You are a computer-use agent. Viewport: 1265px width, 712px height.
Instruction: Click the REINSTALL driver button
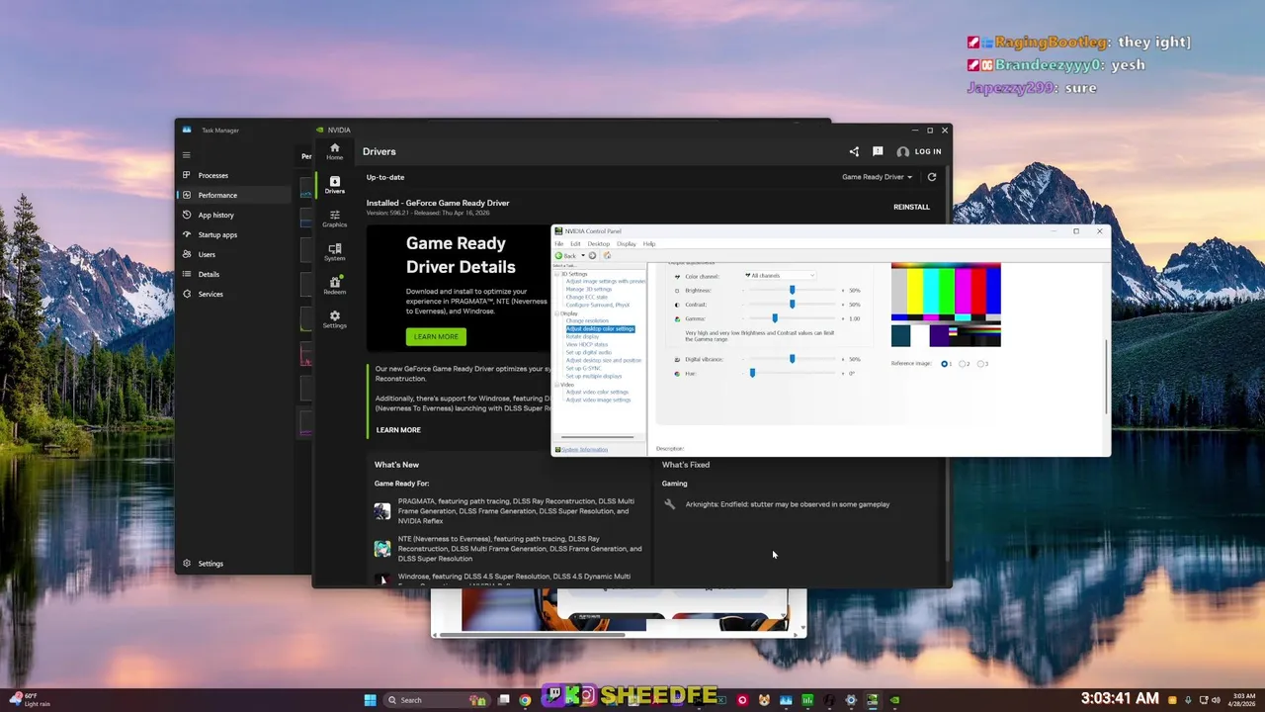[x=911, y=207]
